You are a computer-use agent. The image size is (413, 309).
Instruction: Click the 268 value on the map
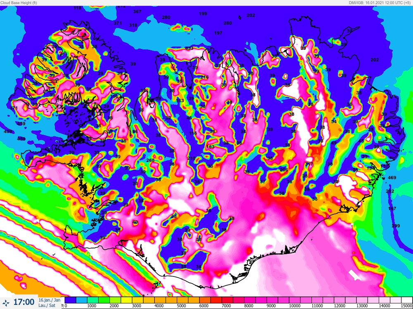coord(150,160)
